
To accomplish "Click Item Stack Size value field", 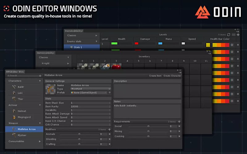I will (x=90, y=103).
